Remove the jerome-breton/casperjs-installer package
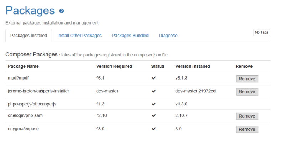 pyautogui.click(x=247, y=92)
